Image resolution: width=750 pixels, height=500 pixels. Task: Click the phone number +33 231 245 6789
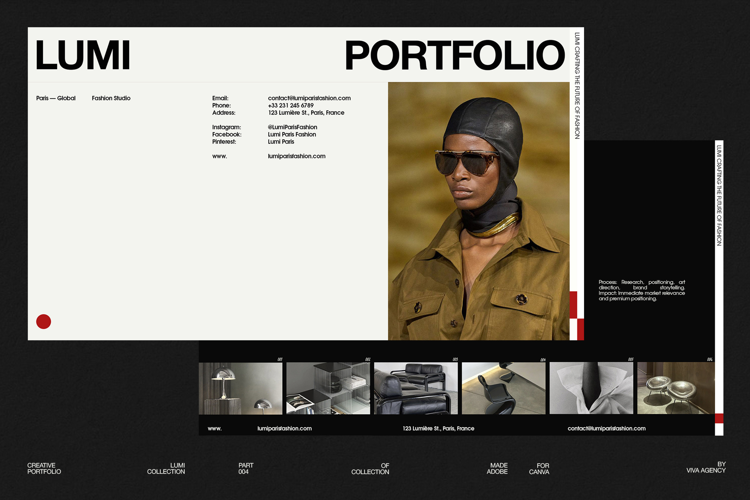point(290,105)
